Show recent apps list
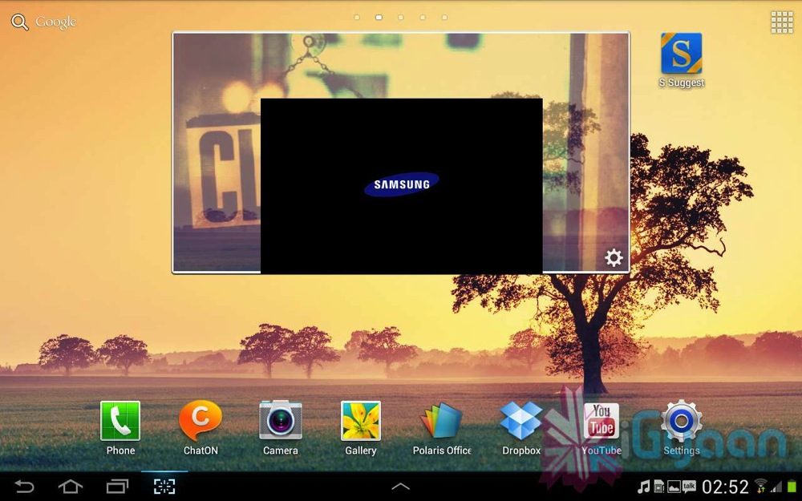This screenshot has height=501, width=802. (117, 487)
